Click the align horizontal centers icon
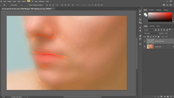 point(50,5)
